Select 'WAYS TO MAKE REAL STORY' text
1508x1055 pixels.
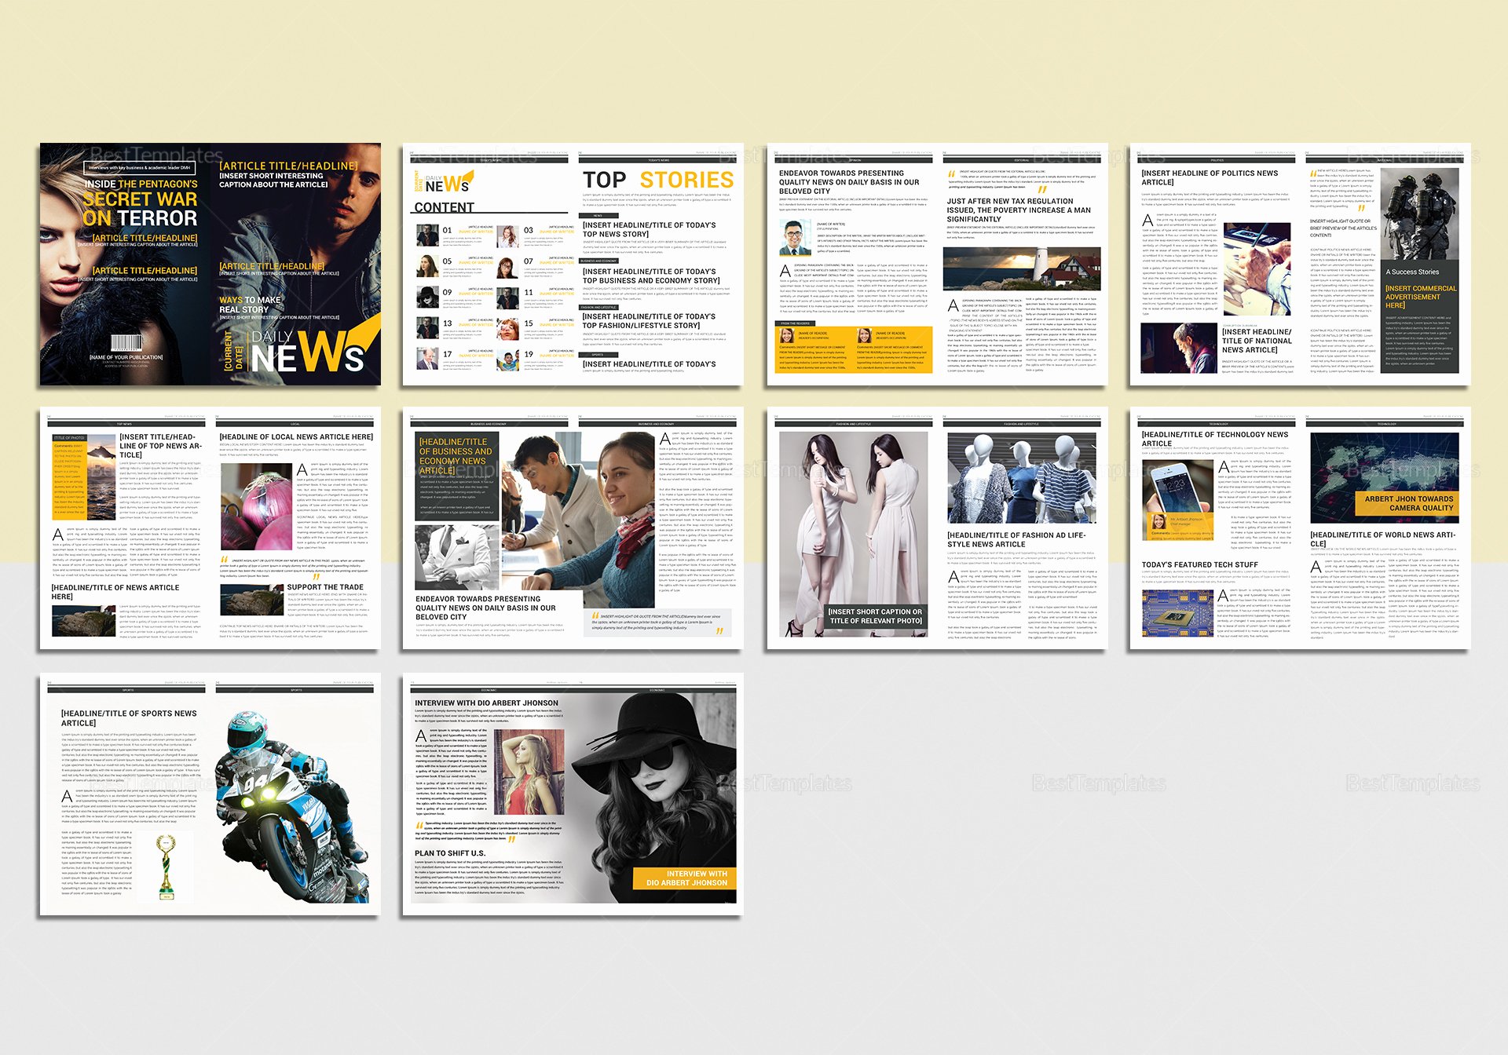[250, 305]
